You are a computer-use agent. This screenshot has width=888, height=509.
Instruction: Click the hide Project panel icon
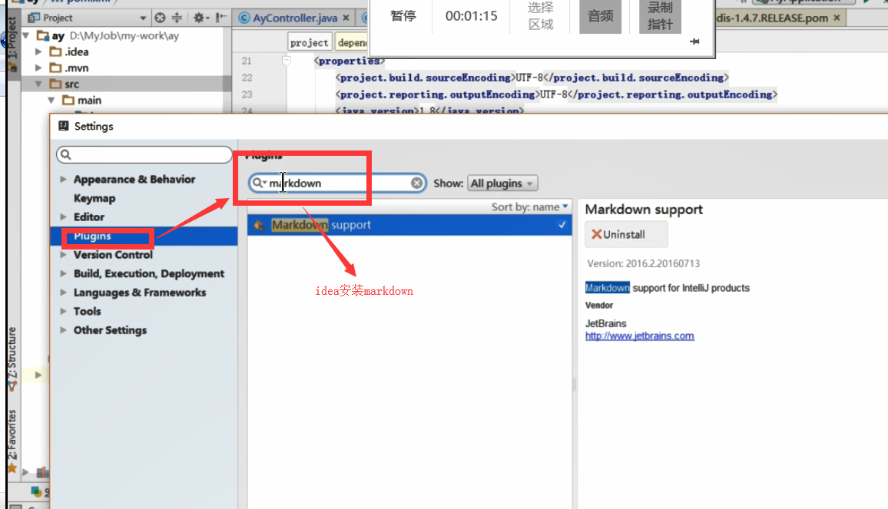tap(221, 18)
